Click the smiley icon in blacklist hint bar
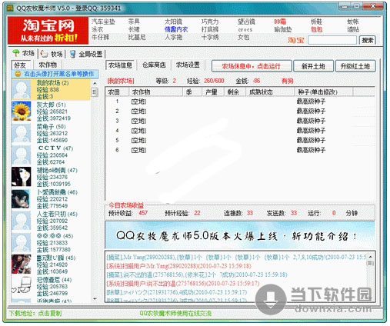This screenshot has width=390, height=326. click(18, 74)
